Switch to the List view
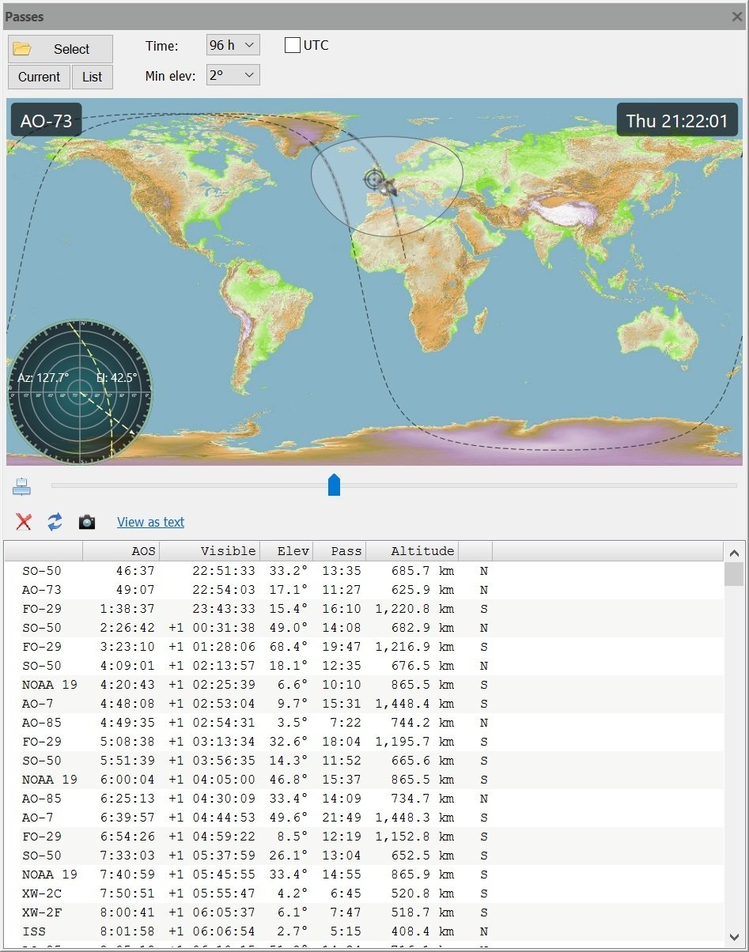Image resolution: width=749 pixels, height=952 pixels. [x=93, y=77]
